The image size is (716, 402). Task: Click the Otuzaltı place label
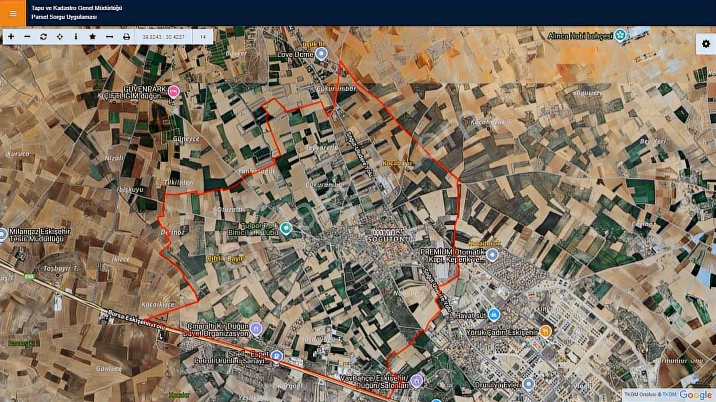coord(230,209)
